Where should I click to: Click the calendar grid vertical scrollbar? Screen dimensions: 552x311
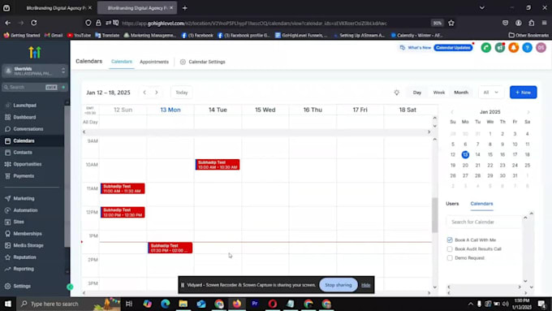(435, 215)
